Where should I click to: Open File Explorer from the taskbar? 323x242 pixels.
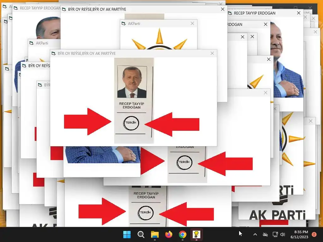click(155, 234)
